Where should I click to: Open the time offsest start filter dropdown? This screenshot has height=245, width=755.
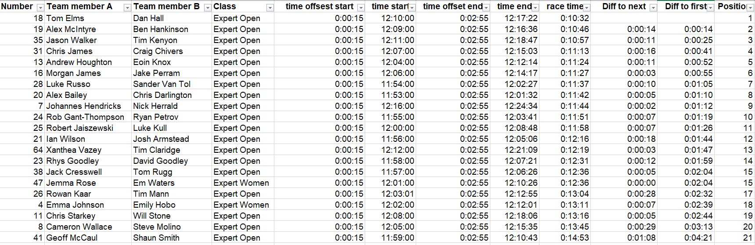361,7
